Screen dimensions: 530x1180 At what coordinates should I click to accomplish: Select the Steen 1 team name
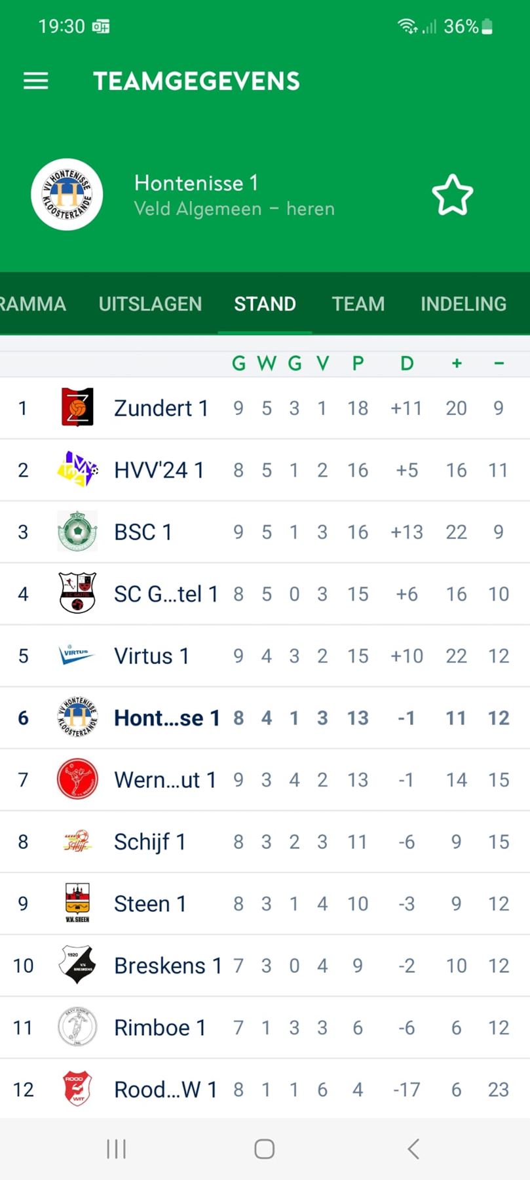[150, 903]
